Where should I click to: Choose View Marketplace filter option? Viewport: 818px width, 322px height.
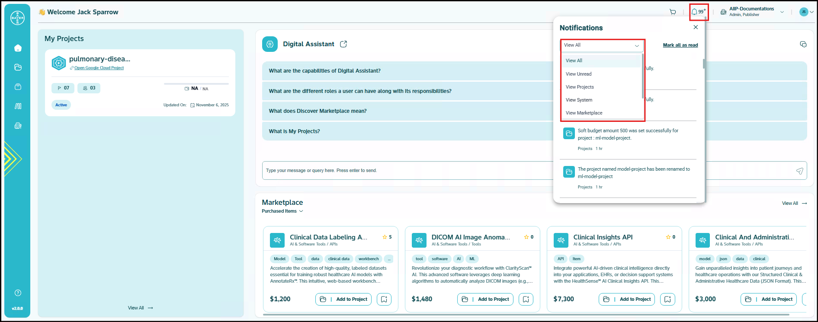pyautogui.click(x=584, y=113)
